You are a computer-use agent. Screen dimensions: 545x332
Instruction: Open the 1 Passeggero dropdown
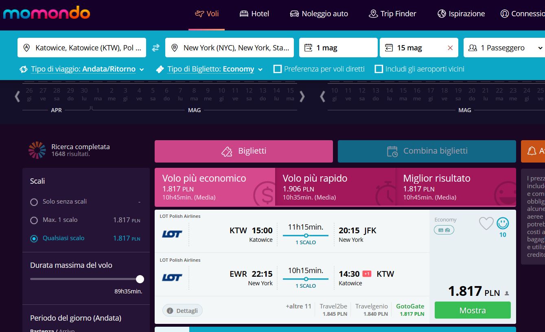[x=504, y=48]
